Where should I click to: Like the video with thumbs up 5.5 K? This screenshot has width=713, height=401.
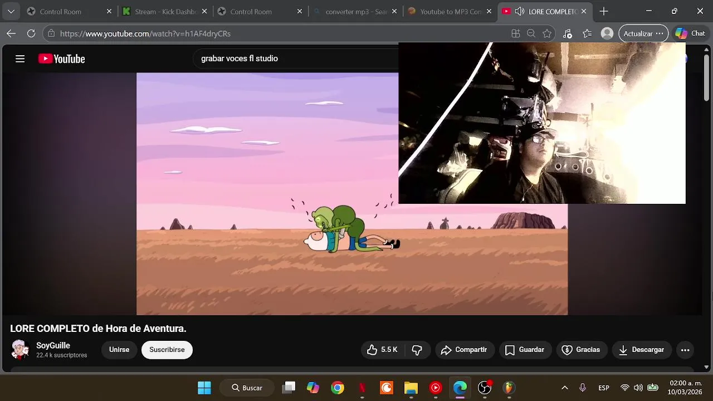(382, 350)
